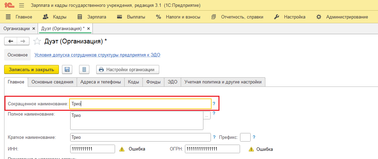
Task: Click the ОГРН warning triangle icon
Action: 251,149
